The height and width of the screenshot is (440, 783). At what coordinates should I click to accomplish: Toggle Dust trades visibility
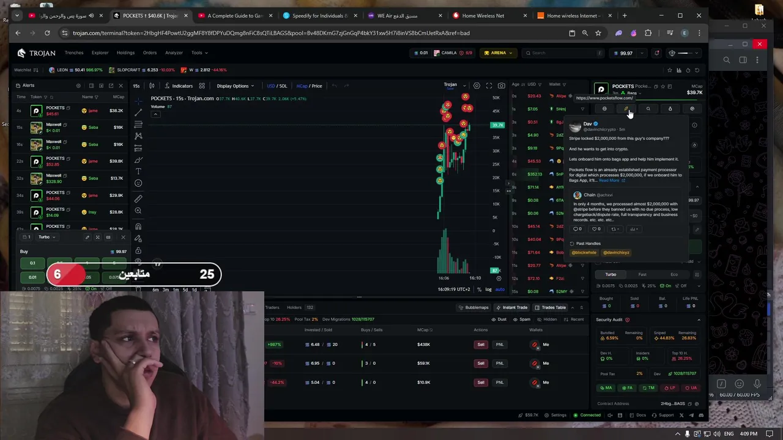[499, 320]
